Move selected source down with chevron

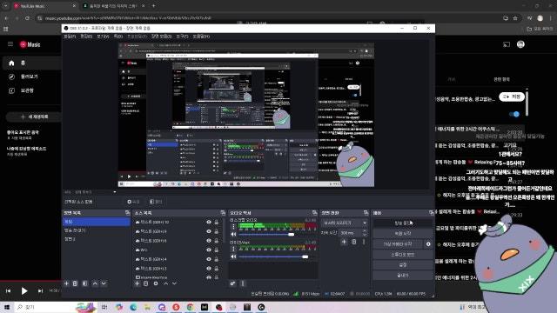click(174, 283)
